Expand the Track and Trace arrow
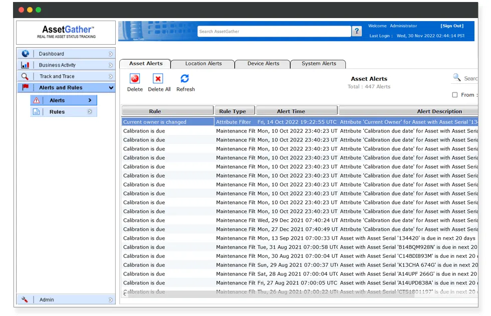491x316 pixels. 111,76
